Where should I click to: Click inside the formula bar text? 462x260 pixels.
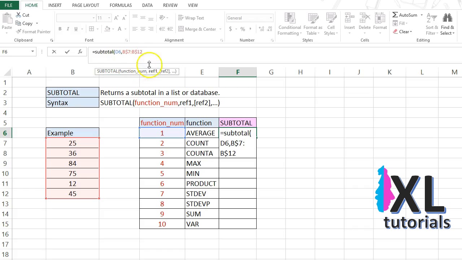tap(117, 52)
